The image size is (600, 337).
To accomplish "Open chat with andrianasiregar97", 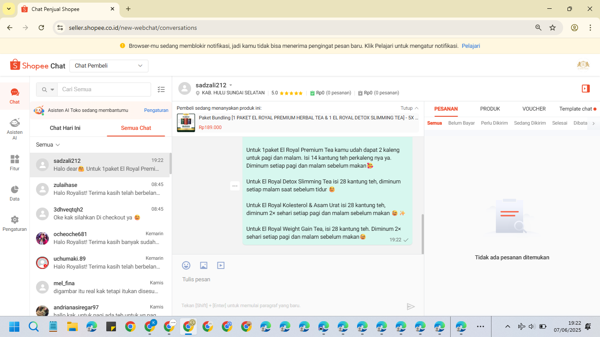I will [100, 308].
